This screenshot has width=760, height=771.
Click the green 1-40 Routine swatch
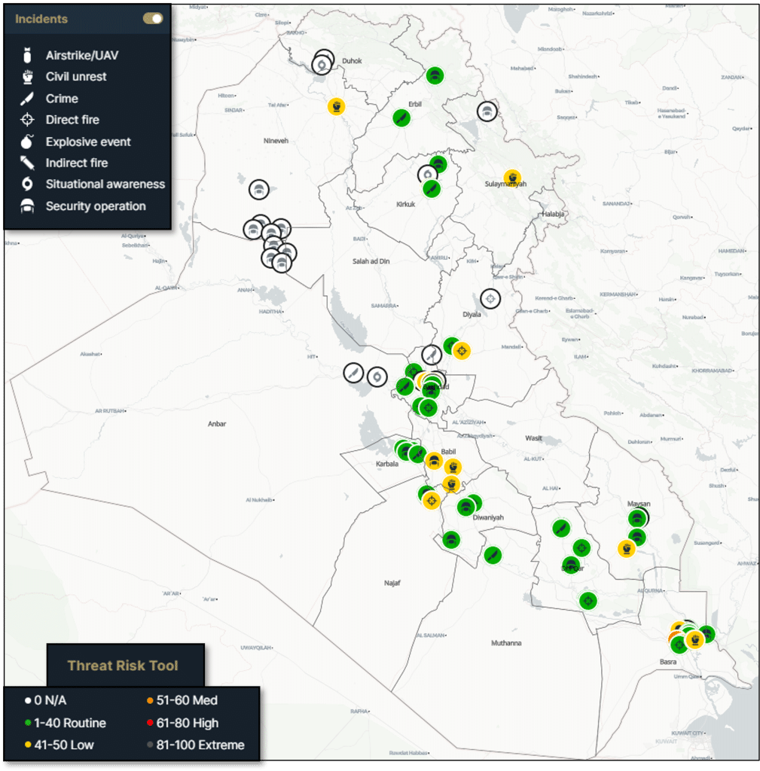(x=28, y=724)
